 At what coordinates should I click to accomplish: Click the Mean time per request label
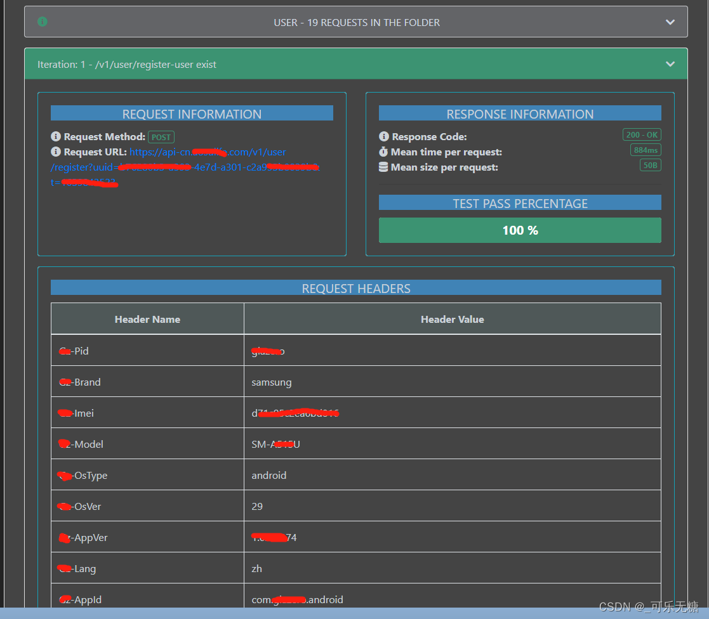[446, 152]
